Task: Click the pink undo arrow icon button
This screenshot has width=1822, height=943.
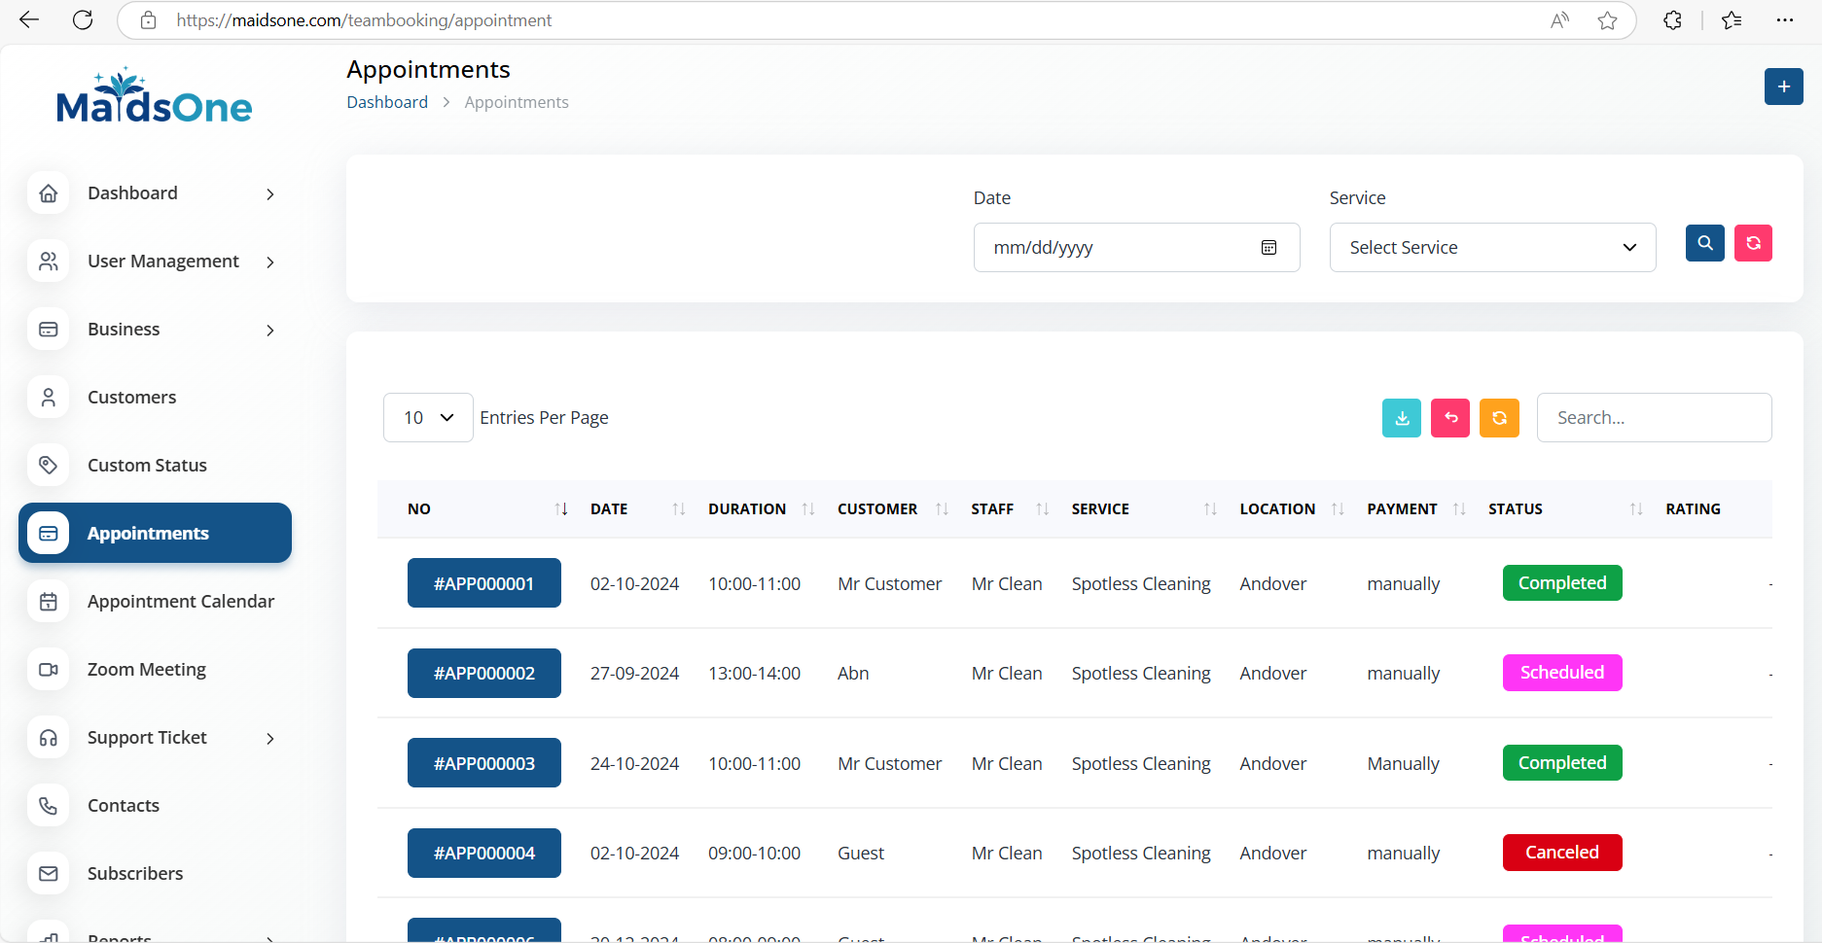Action: pos(1449,418)
